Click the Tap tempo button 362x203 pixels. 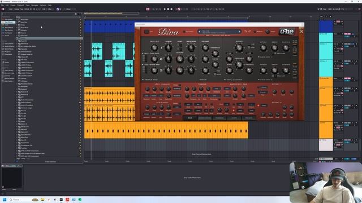pyautogui.click(x=21, y=9)
